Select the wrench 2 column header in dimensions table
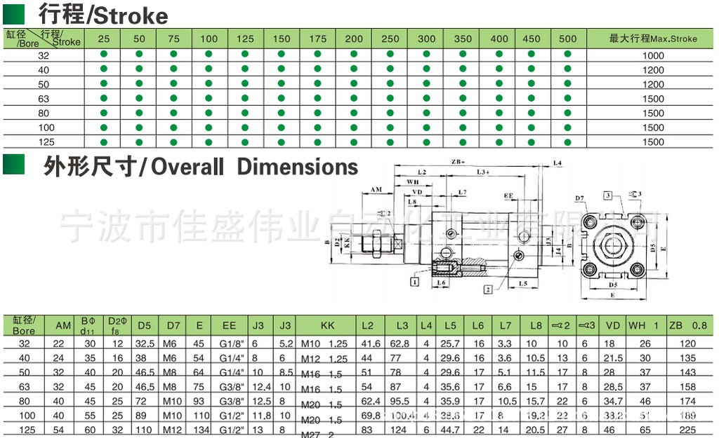 coord(562,325)
